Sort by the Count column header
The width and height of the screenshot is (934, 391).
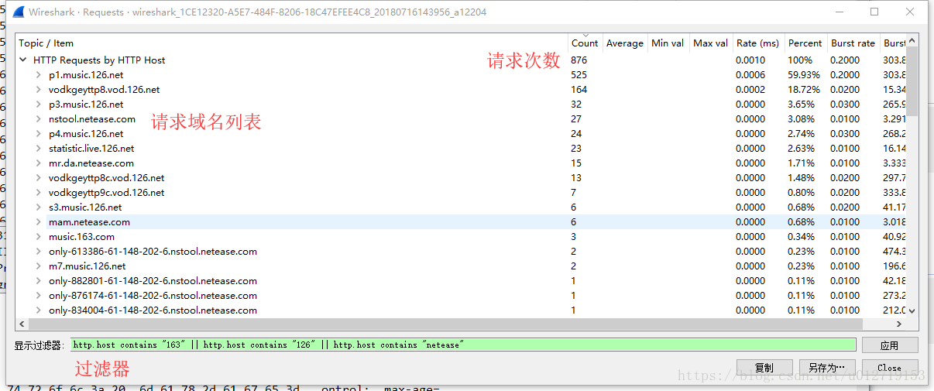585,43
